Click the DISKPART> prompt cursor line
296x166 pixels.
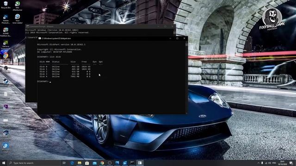pos(44,82)
